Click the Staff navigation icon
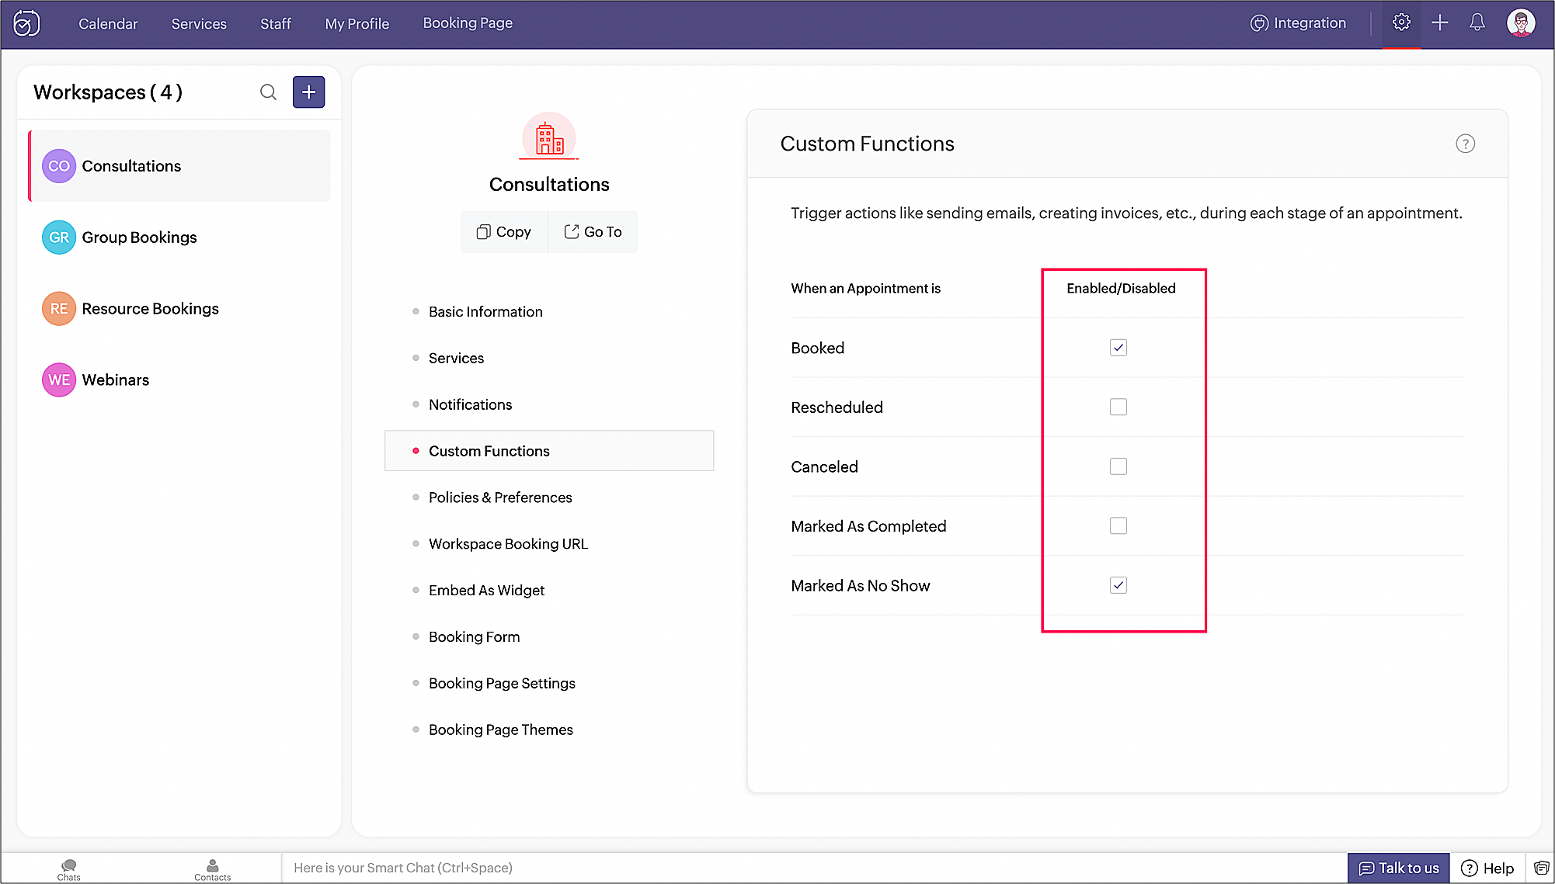1555x884 pixels. pos(276,23)
